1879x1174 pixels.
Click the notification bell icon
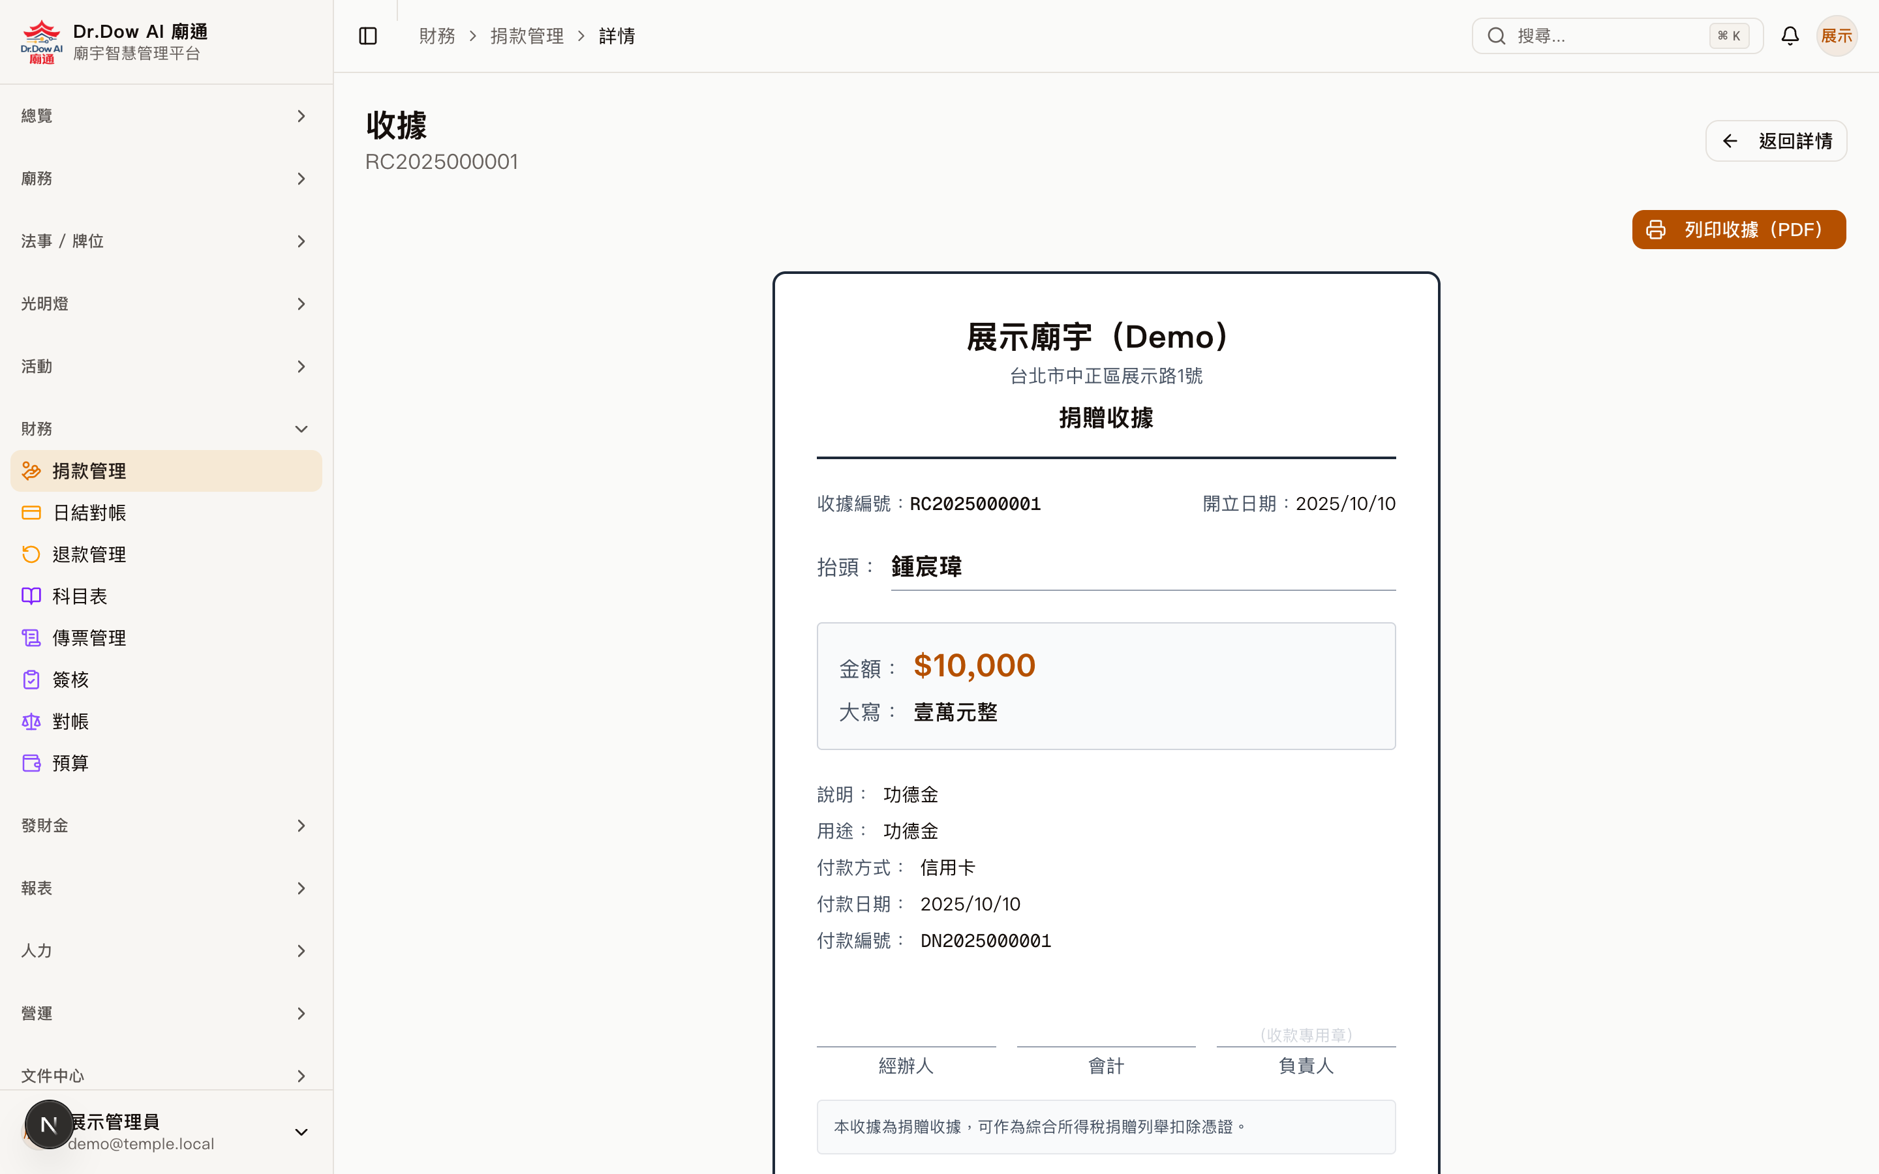coord(1790,36)
